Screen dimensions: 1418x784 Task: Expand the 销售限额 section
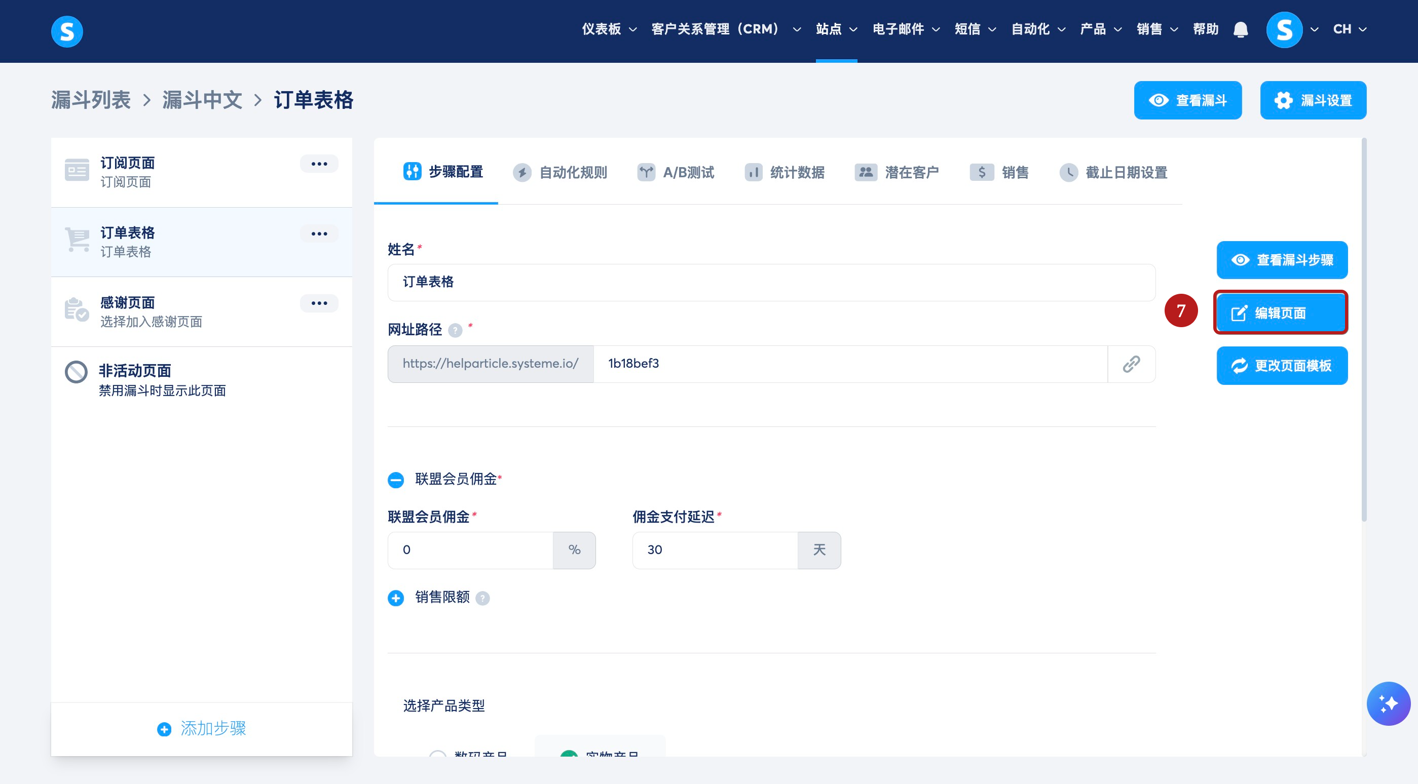coord(396,598)
